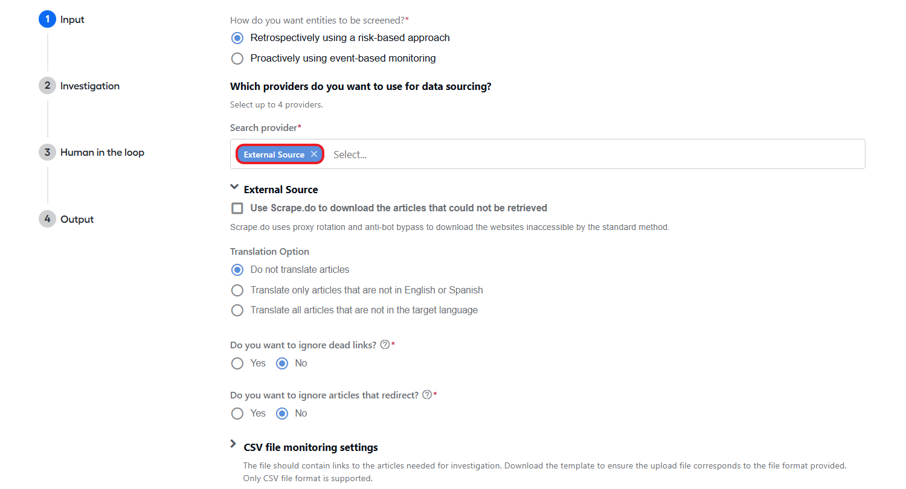This screenshot has height=489, width=906.
Task: Select Retrospectively using a risk-based approach
Action: pyautogui.click(x=237, y=38)
